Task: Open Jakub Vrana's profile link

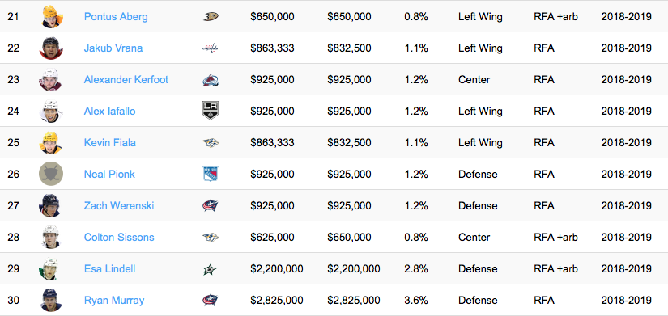Action: [x=113, y=48]
